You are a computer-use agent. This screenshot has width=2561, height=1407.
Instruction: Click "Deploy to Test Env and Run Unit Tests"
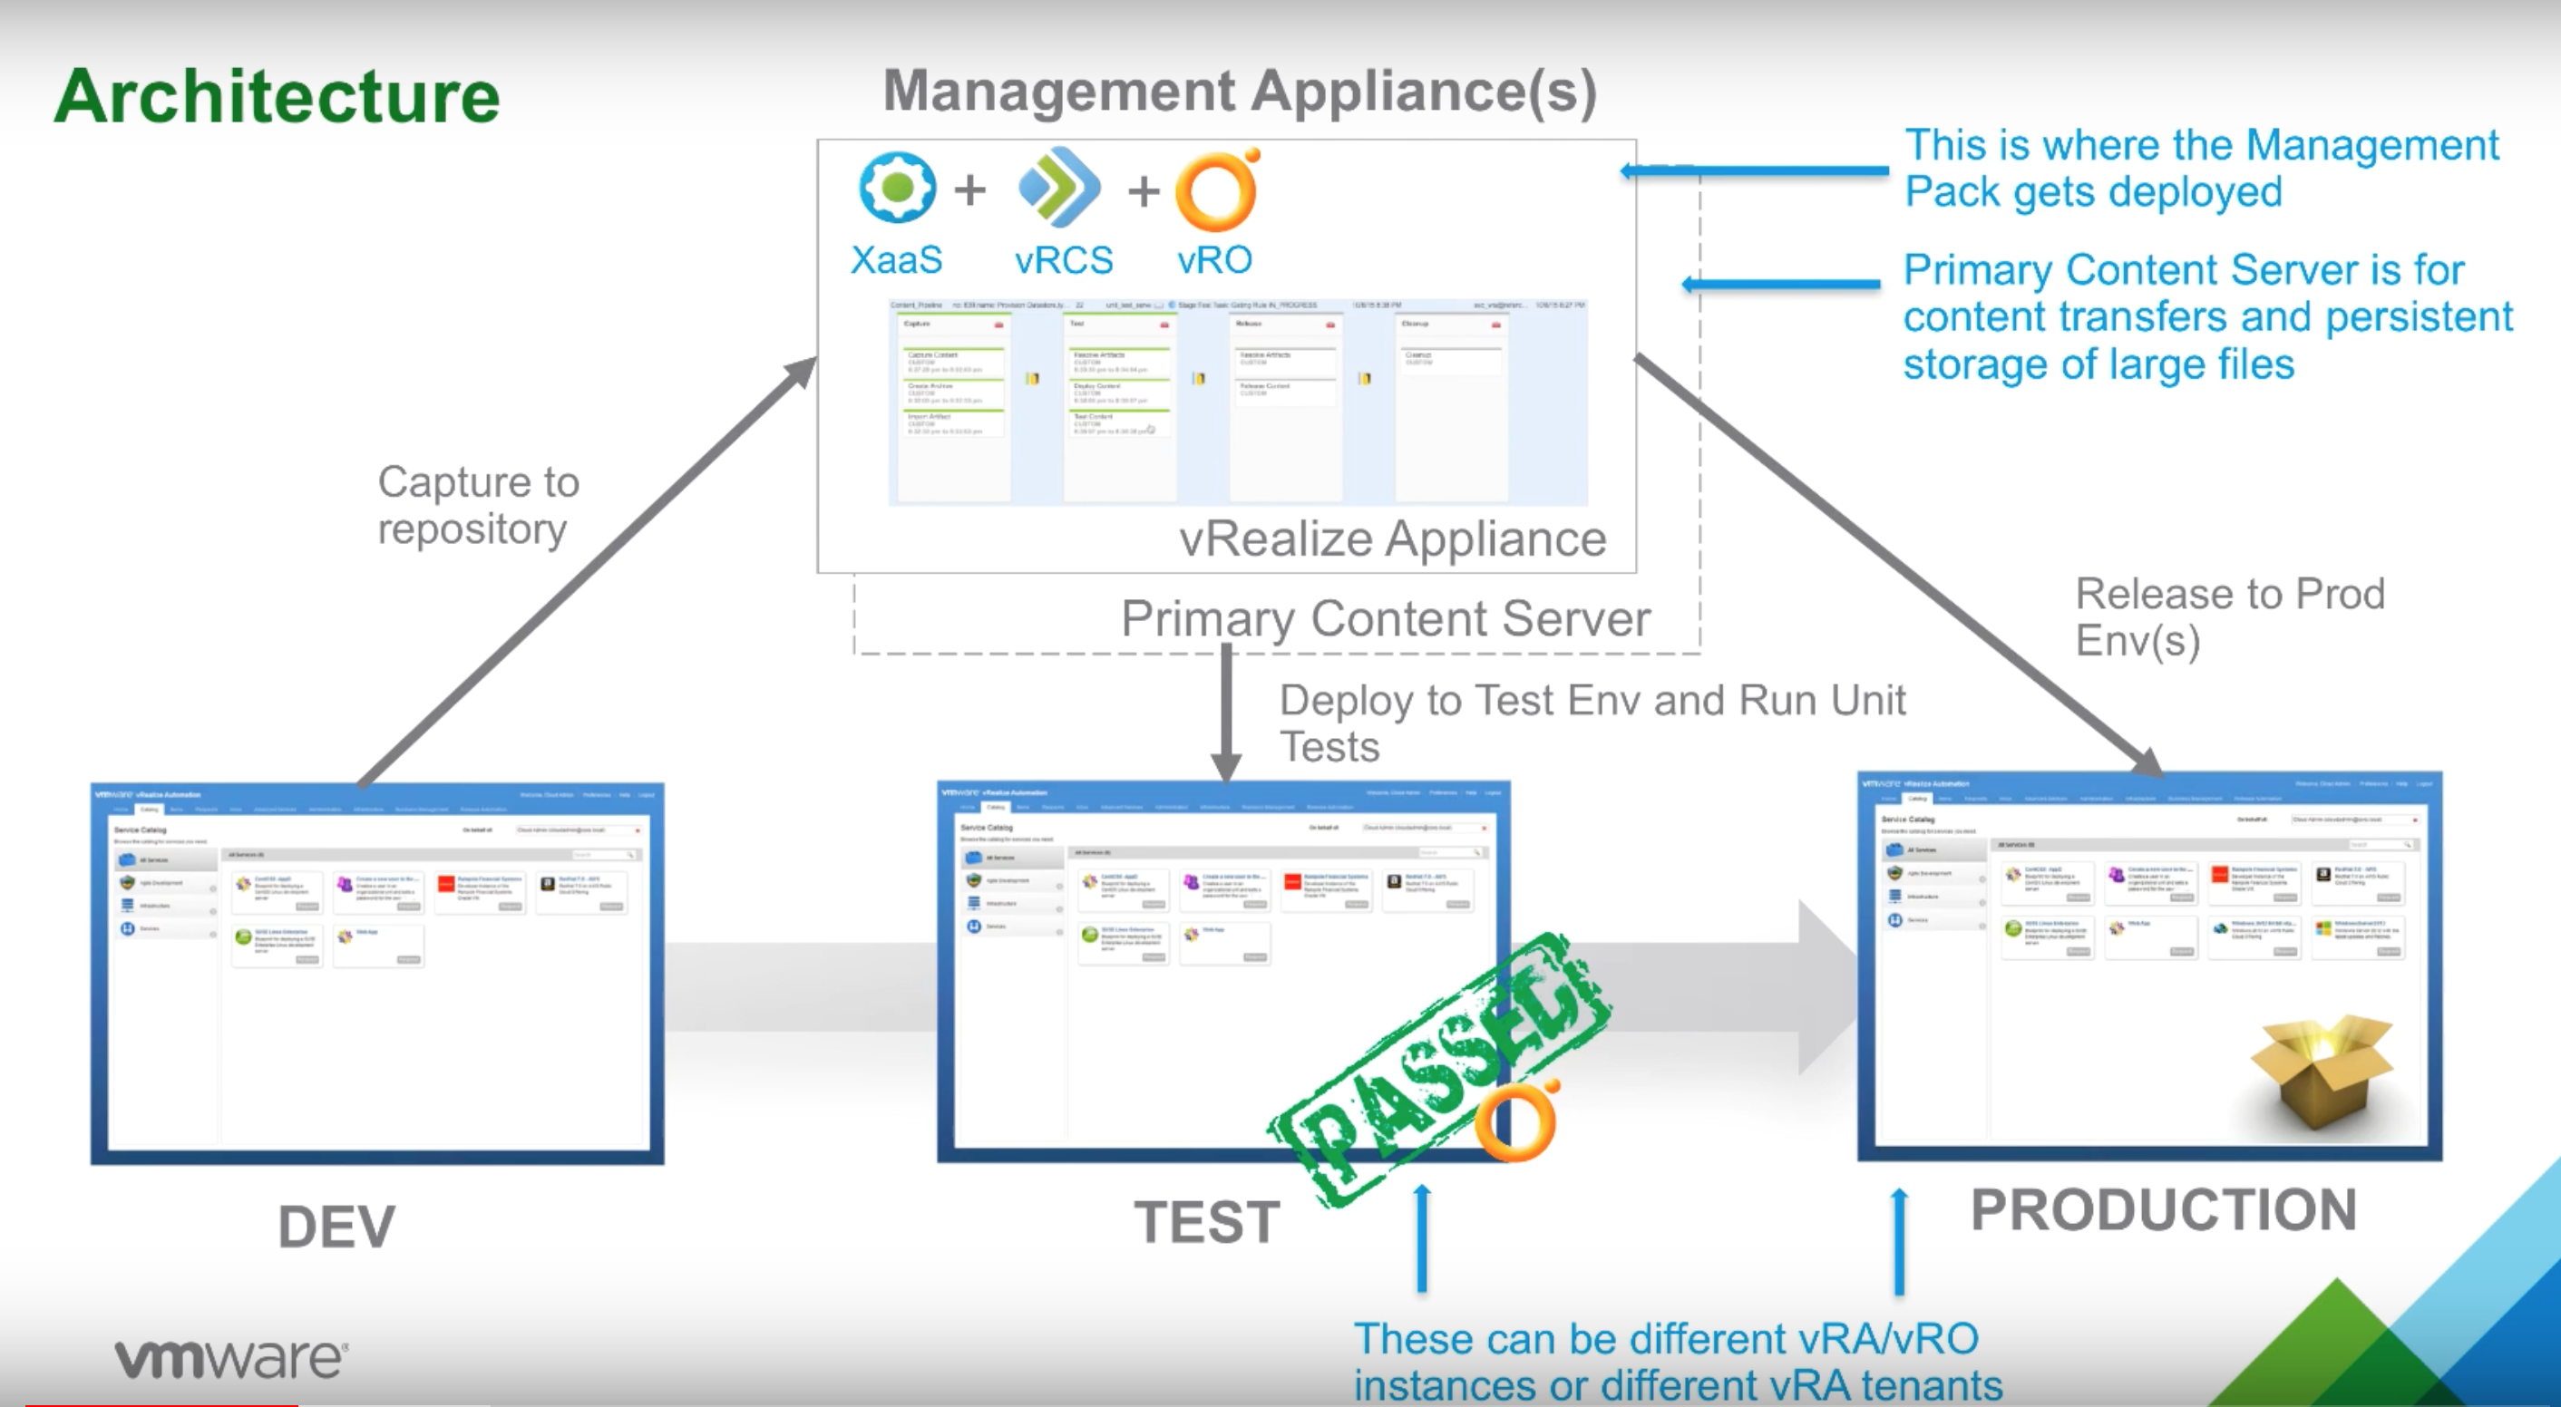click(x=1592, y=723)
